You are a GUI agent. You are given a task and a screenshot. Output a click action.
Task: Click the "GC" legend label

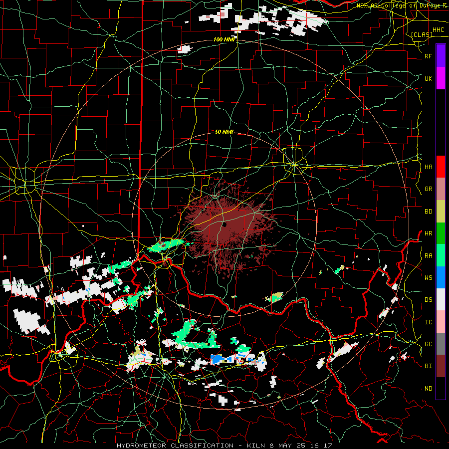point(428,344)
